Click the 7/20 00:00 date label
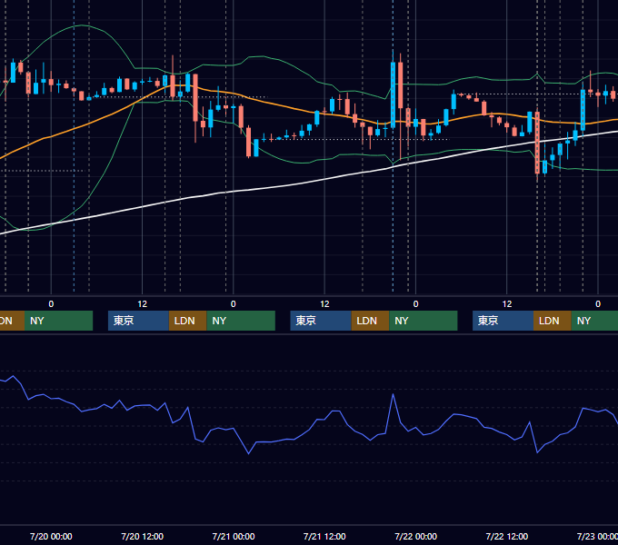Screen dimensions: 618x545 [x=51, y=536]
